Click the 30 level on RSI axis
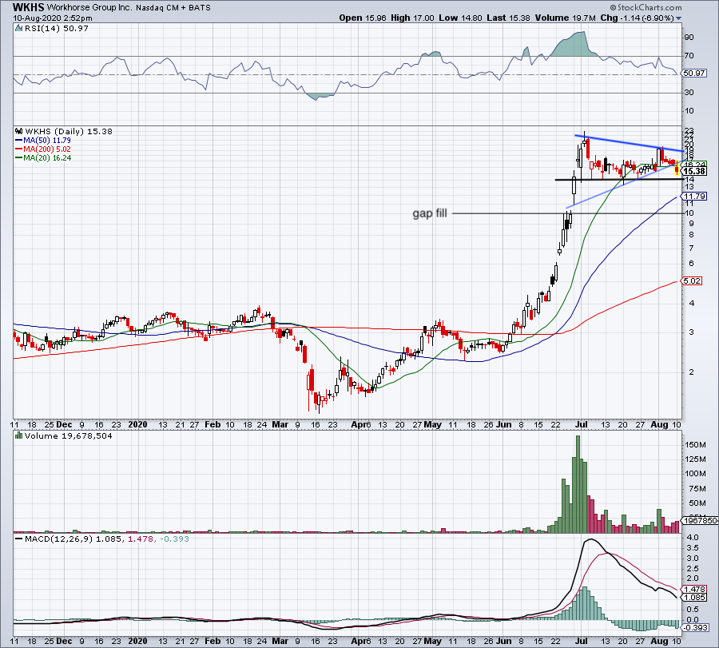 tap(689, 93)
